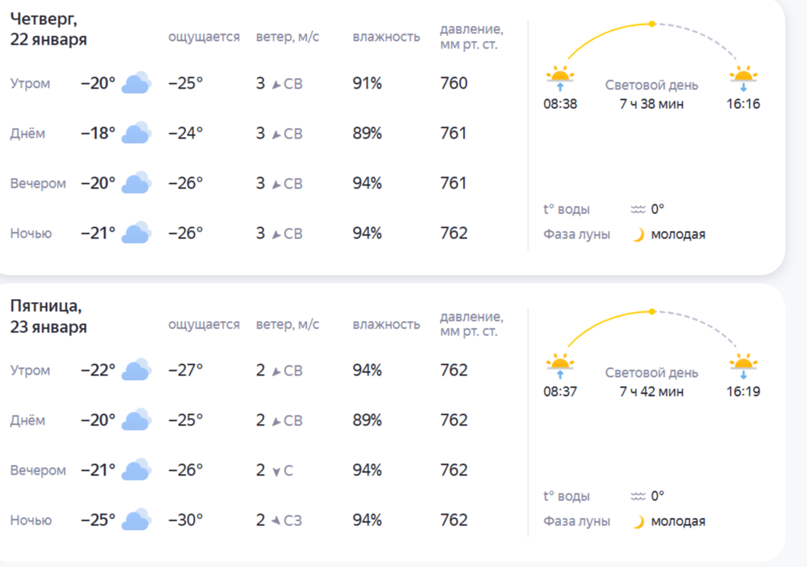Screen dimensions: 807x567
Task: Click Thursday's влажность column header
Action: (386, 37)
